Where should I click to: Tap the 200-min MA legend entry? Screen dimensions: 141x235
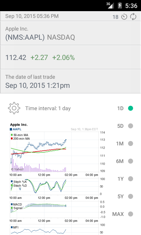point(20,139)
